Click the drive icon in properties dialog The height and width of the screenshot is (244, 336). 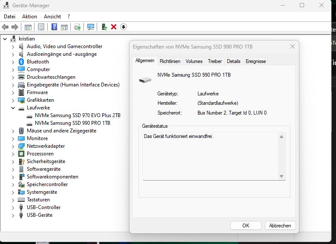[145, 80]
